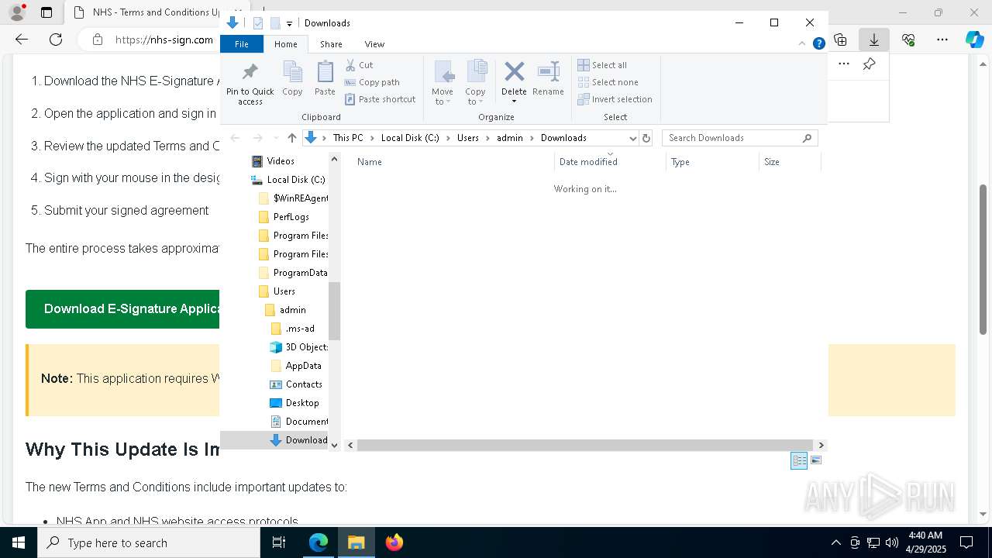Image resolution: width=992 pixels, height=558 pixels.
Task: Click the Cut scissors command
Action: click(x=359, y=65)
